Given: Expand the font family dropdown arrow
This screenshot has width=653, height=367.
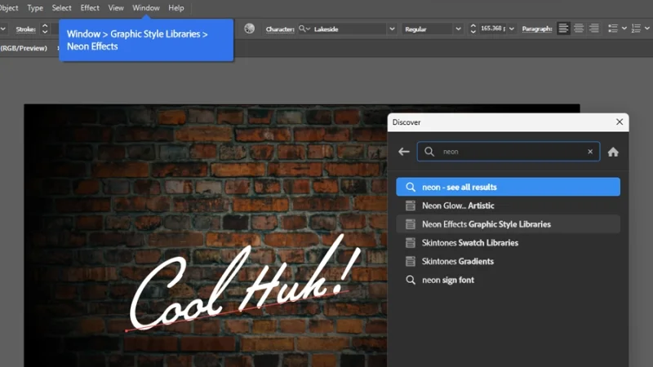Looking at the screenshot, I should pos(392,29).
